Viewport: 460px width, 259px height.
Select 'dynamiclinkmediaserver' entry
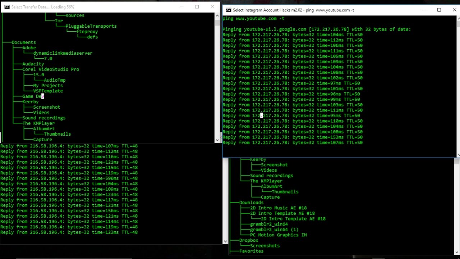pyautogui.click(x=63, y=53)
